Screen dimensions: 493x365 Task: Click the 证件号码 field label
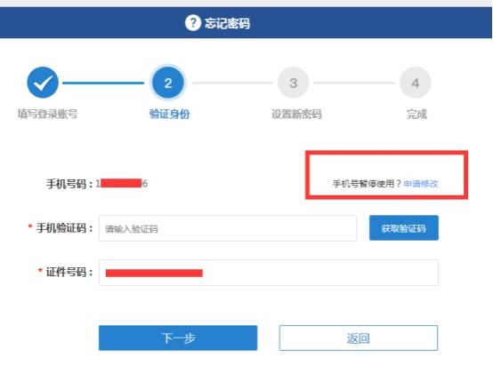pyautogui.click(x=66, y=272)
